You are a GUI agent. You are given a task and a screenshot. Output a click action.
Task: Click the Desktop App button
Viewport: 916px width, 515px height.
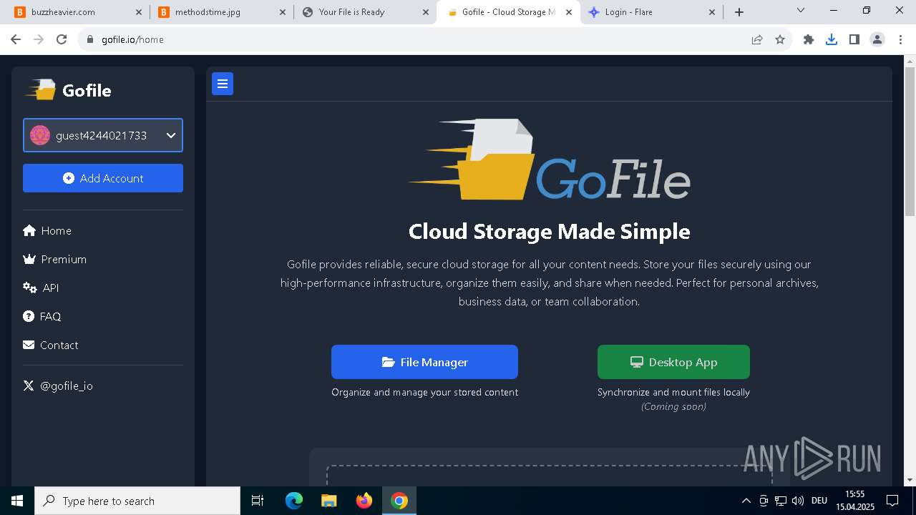point(673,362)
